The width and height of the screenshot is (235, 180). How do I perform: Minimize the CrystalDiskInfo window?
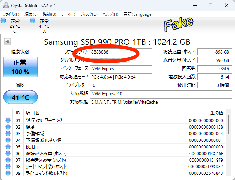tap(195, 5)
